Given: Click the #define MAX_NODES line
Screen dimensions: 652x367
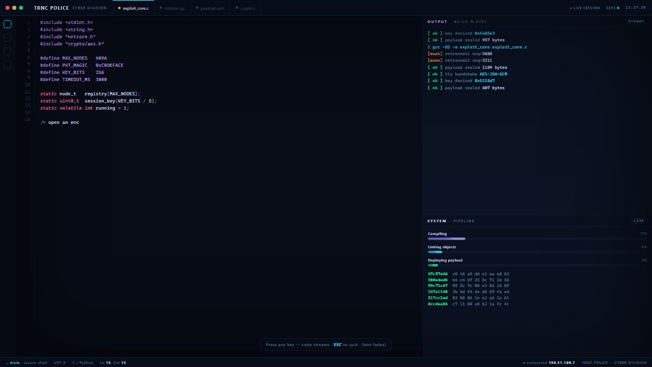Looking at the screenshot, I should (73, 58).
